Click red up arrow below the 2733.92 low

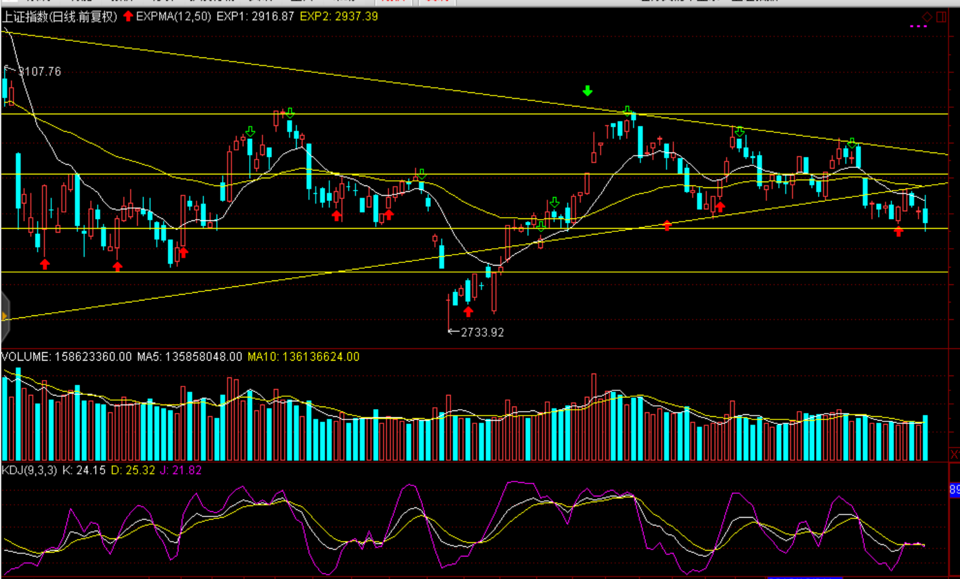pos(468,312)
